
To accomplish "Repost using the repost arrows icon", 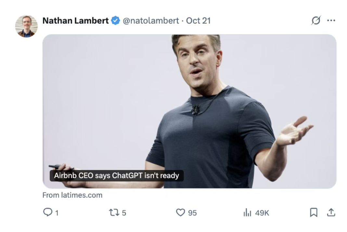I will coord(114,213).
